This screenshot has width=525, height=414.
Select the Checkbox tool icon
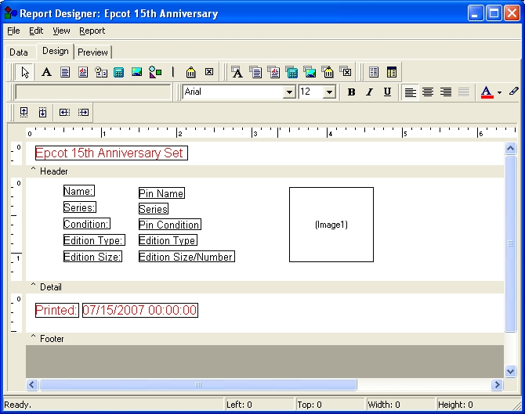[x=209, y=72]
